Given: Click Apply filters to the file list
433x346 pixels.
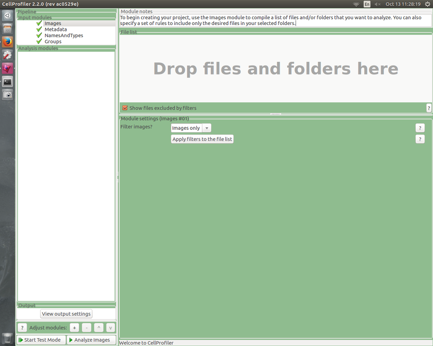Looking at the screenshot, I should (202, 139).
